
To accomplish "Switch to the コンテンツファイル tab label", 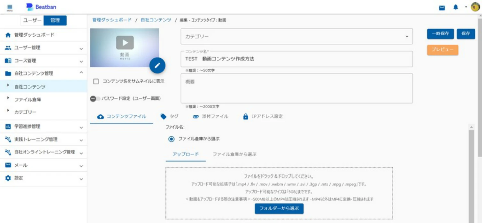I will coord(126,117).
